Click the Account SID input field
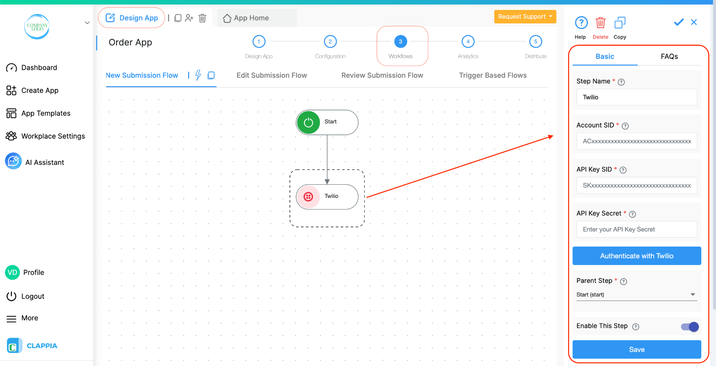The height and width of the screenshot is (366, 716). (637, 141)
